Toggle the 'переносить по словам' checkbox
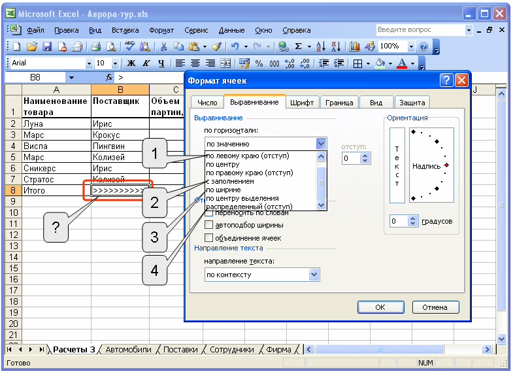This screenshot has width=513, height=372. tap(208, 213)
